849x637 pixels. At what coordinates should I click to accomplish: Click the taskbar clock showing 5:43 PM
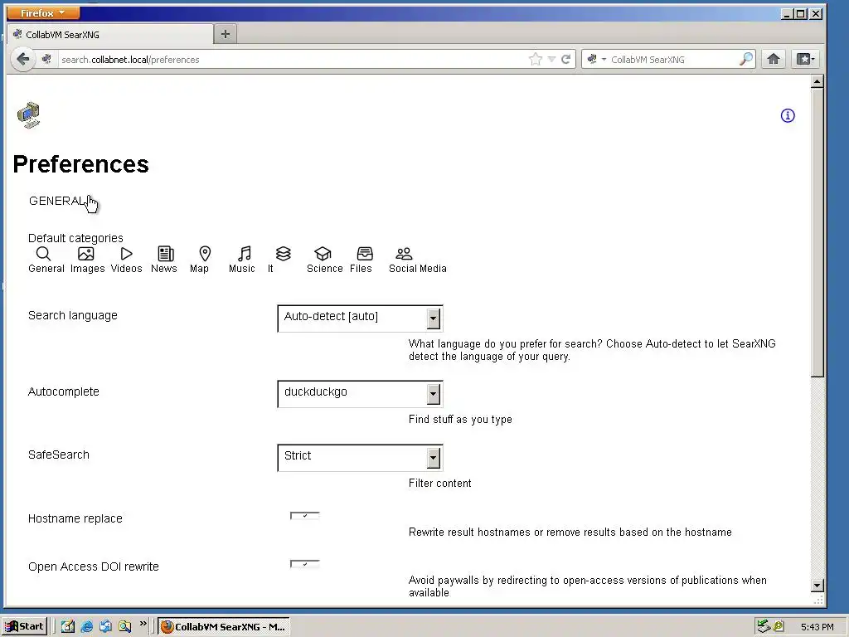point(817,627)
